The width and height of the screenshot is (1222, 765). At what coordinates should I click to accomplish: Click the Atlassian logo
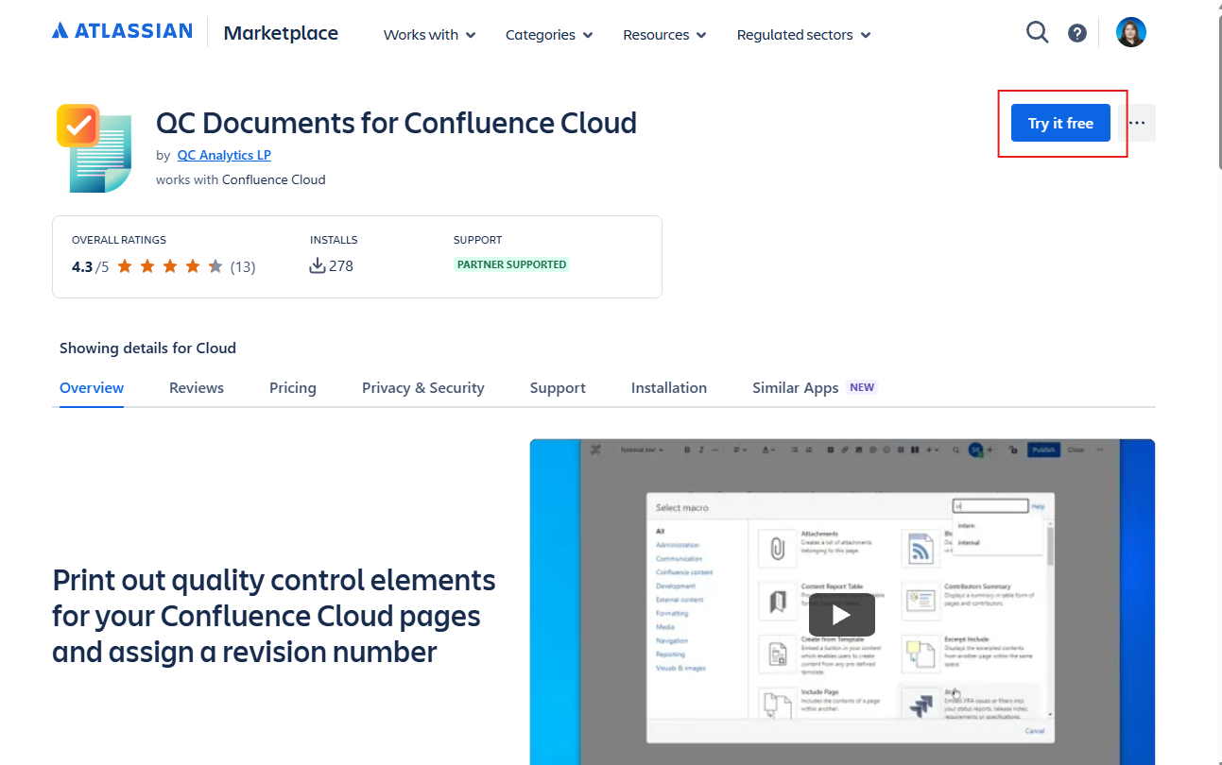(122, 31)
